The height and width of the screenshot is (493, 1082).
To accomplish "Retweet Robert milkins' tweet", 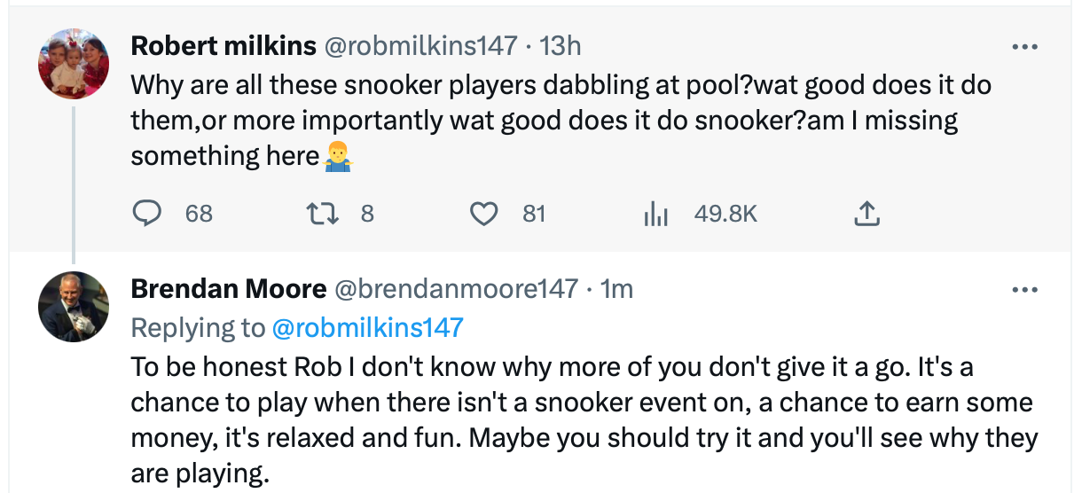I will (x=318, y=214).
